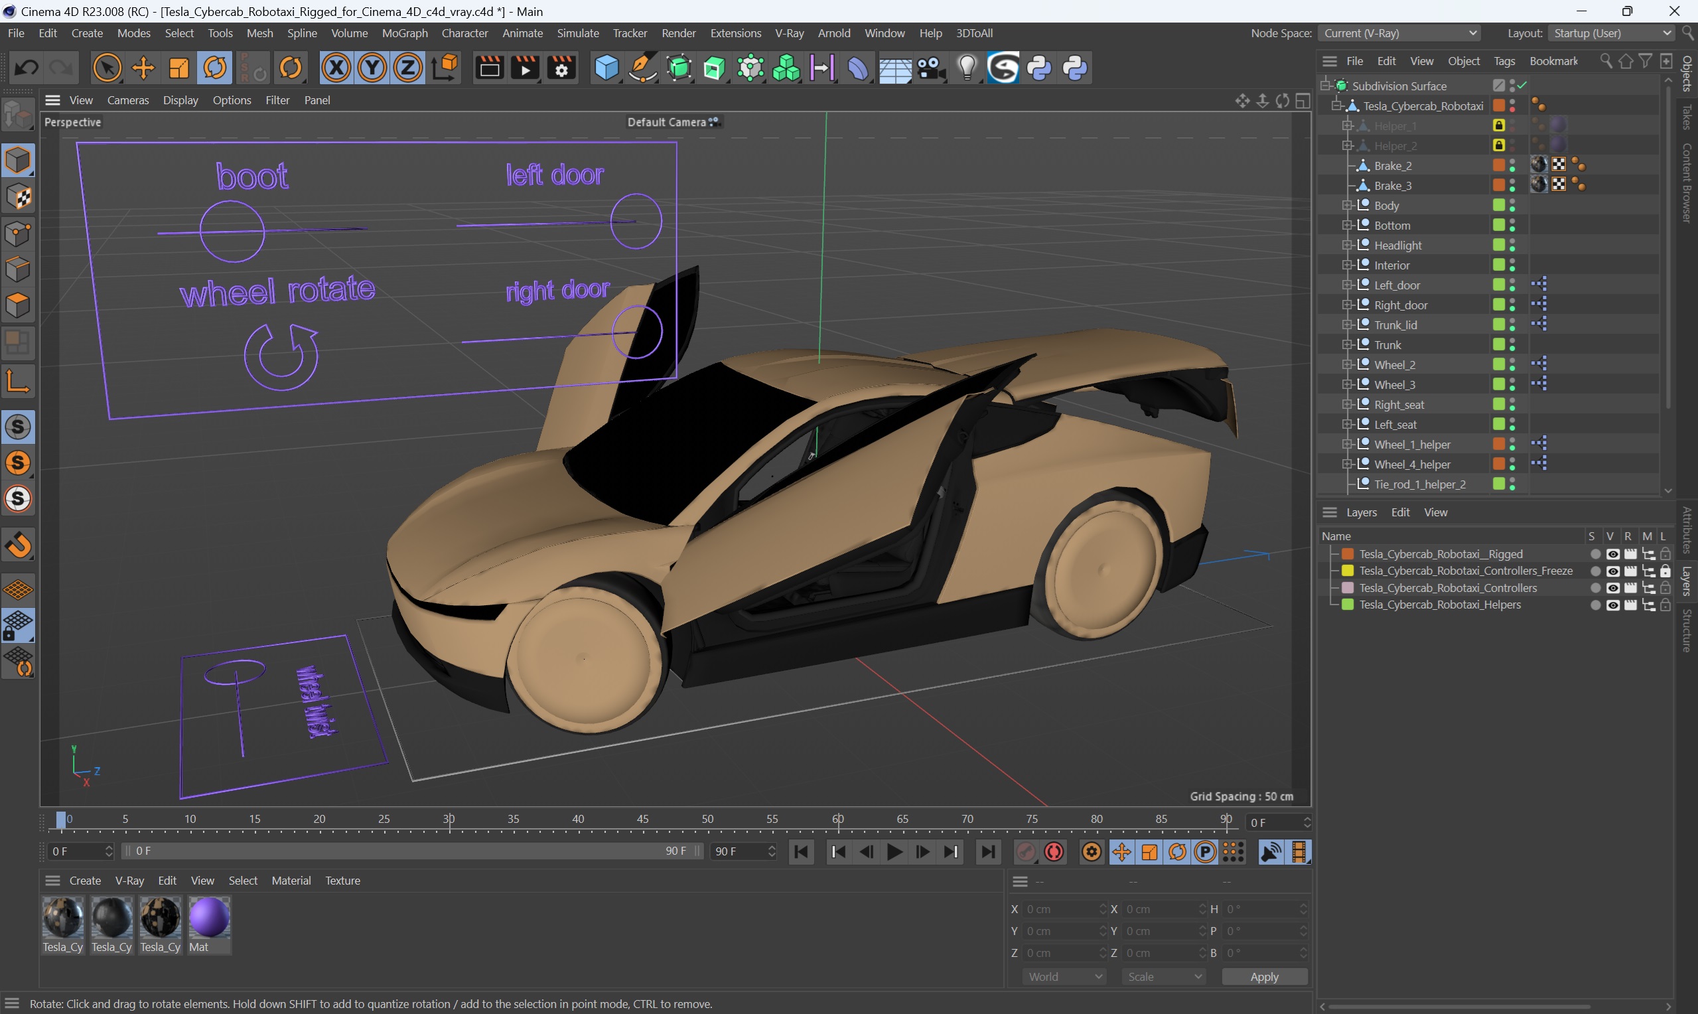Switch to Texture mode checker cube

(19, 198)
